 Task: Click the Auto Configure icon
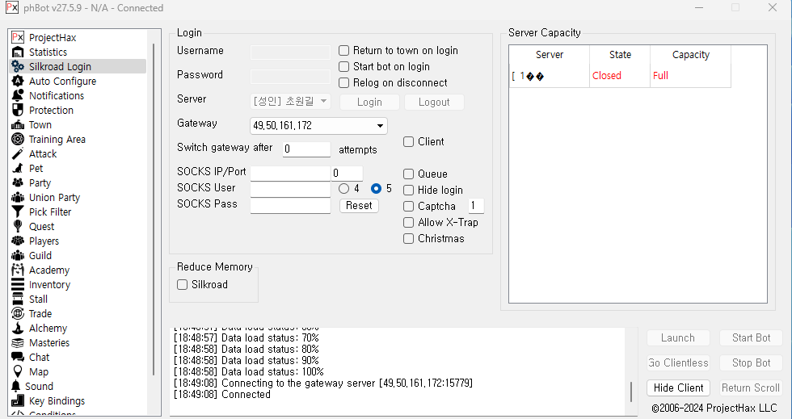point(18,82)
